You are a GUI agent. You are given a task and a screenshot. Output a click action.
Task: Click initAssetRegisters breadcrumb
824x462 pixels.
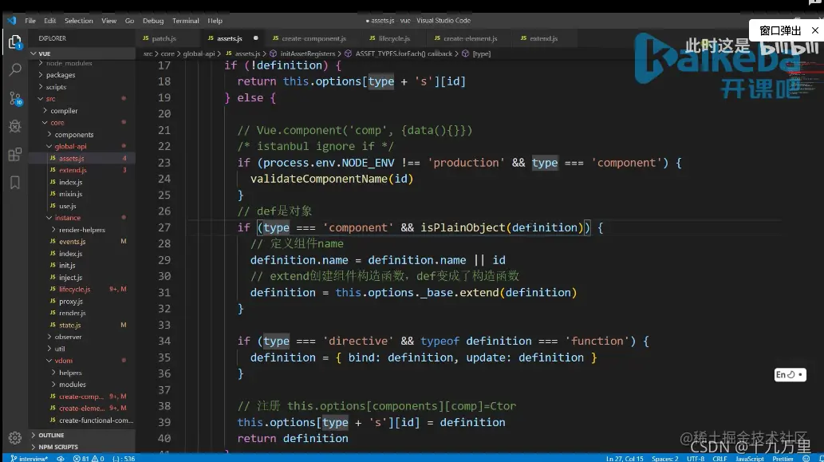[x=307, y=53]
